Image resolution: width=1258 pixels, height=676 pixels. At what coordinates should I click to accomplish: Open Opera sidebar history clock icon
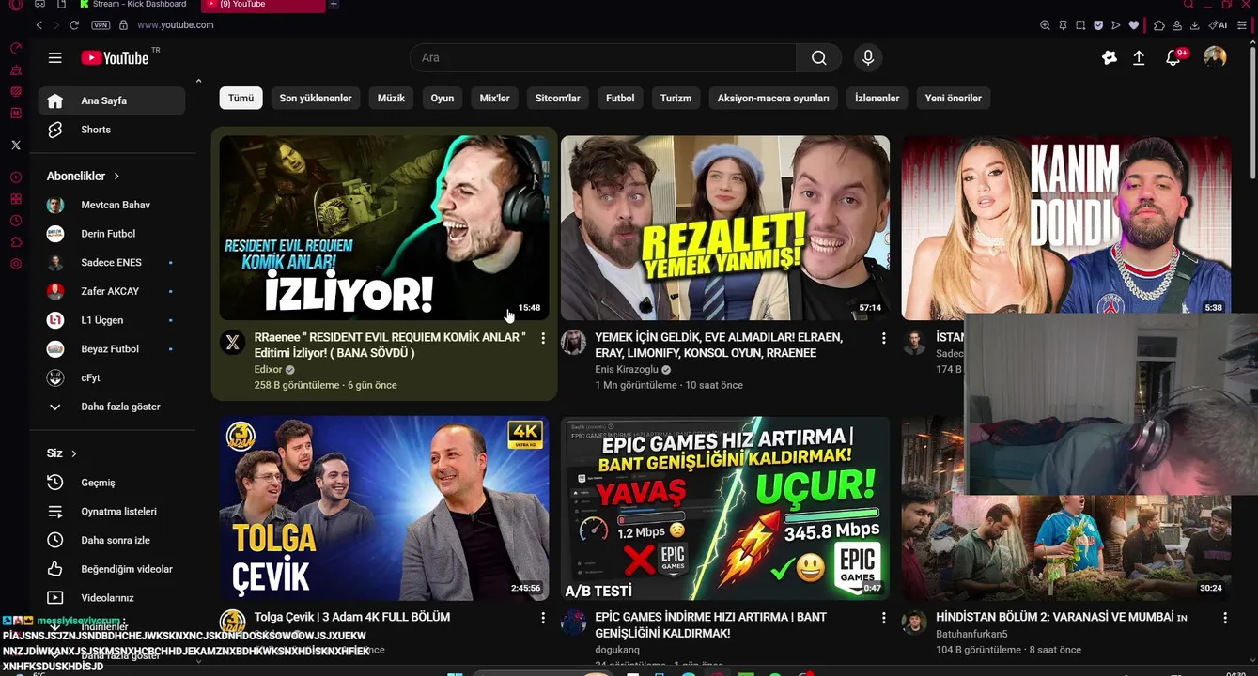click(16, 221)
